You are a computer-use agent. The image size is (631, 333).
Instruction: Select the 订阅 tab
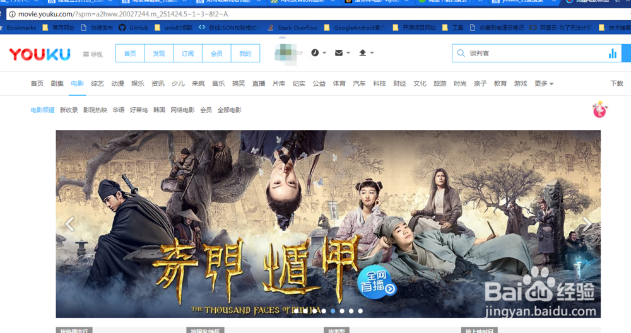tap(187, 54)
